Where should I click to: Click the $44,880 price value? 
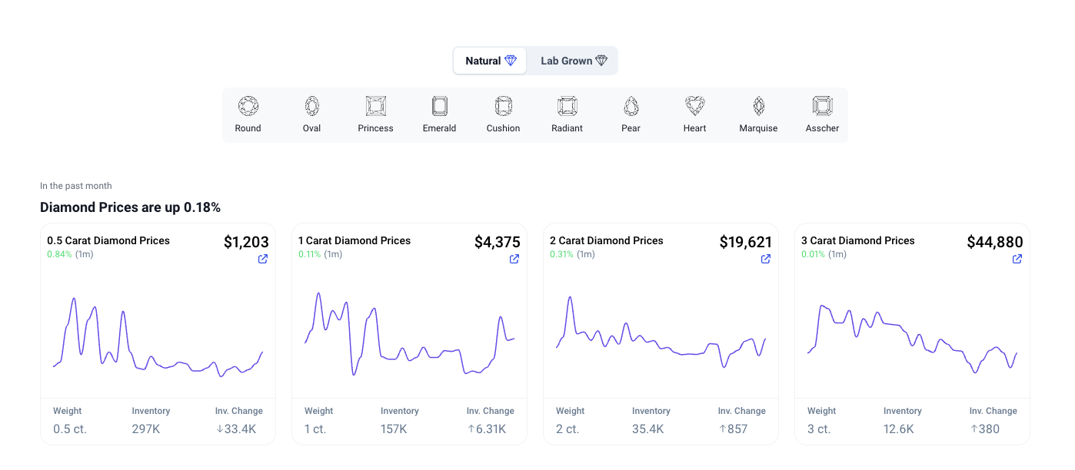[995, 242]
